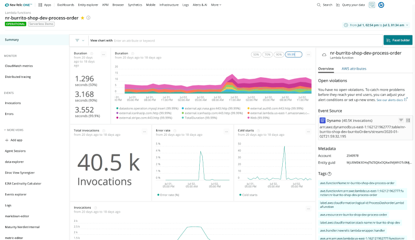Screen dimensions: 415x240
Task: Click the Cold starts legend color dot
Action: [x=240, y=195]
